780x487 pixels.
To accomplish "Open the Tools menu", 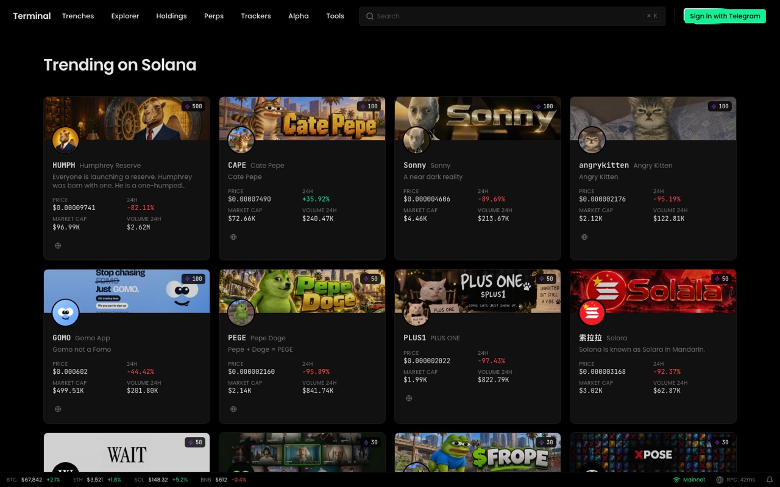I will click(x=335, y=16).
